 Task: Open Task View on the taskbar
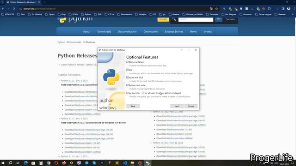click(18, 163)
